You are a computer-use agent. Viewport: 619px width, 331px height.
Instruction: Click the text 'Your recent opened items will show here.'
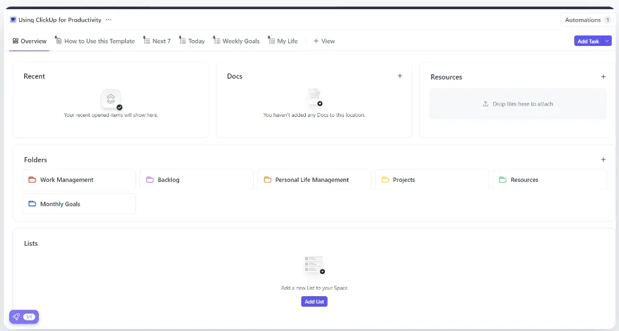click(111, 115)
